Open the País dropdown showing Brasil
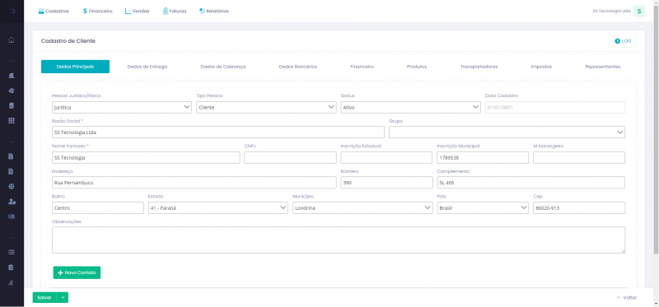This screenshot has width=659, height=307. point(483,208)
